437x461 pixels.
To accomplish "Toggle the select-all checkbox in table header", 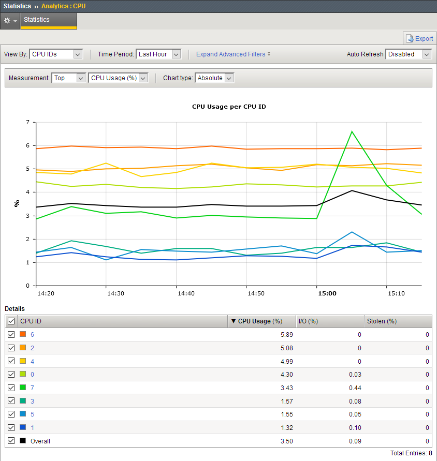I will click(11, 321).
